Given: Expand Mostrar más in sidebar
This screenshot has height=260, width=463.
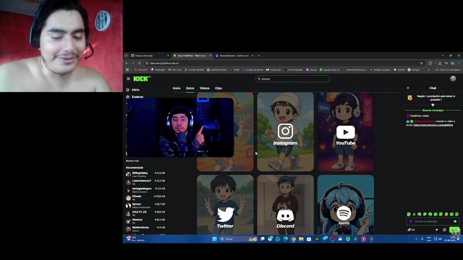Looking at the screenshot, I should pyautogui.click(x=132, y=161).
